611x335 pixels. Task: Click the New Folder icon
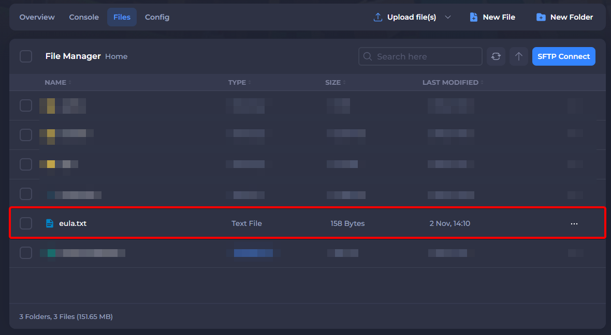click(x=541, y=17)
